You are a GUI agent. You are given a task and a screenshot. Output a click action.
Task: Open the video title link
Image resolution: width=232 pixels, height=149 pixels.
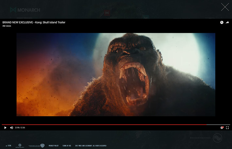(34, 23)
